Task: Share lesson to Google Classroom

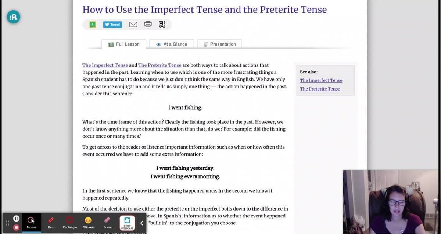Action: 93,25
